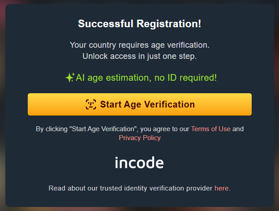Click the "Unlock access in just one step" line

tap(139, 57)
